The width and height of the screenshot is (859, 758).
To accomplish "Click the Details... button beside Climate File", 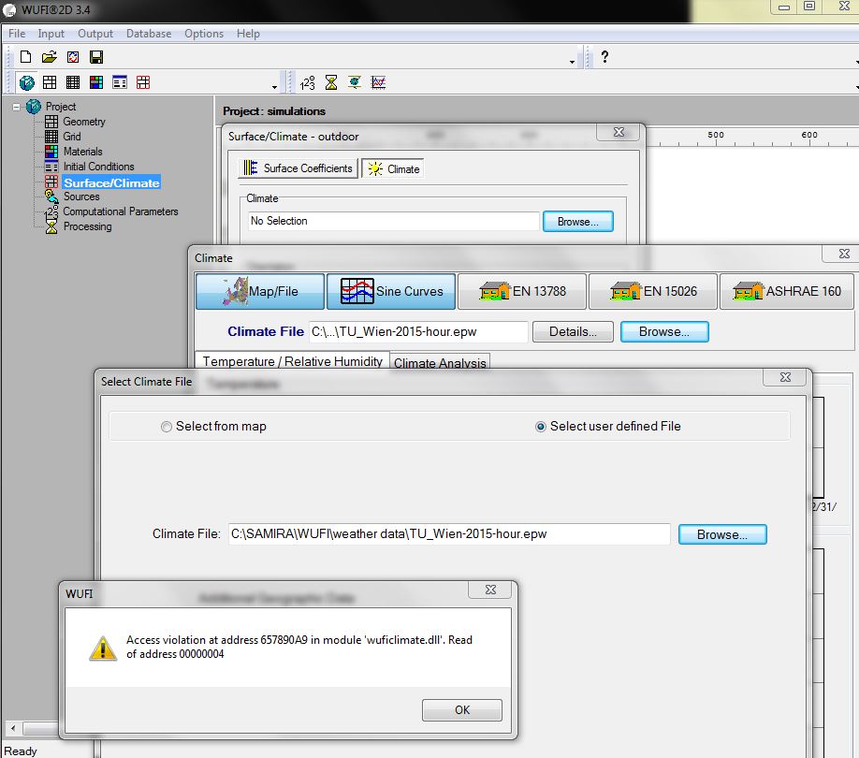I will click(573, 331).
